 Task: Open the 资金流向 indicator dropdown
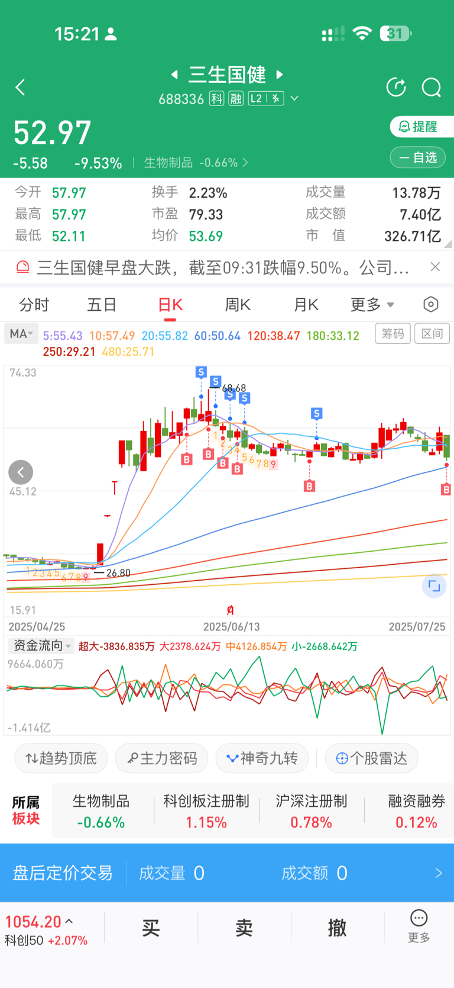(x=41, y=646)
